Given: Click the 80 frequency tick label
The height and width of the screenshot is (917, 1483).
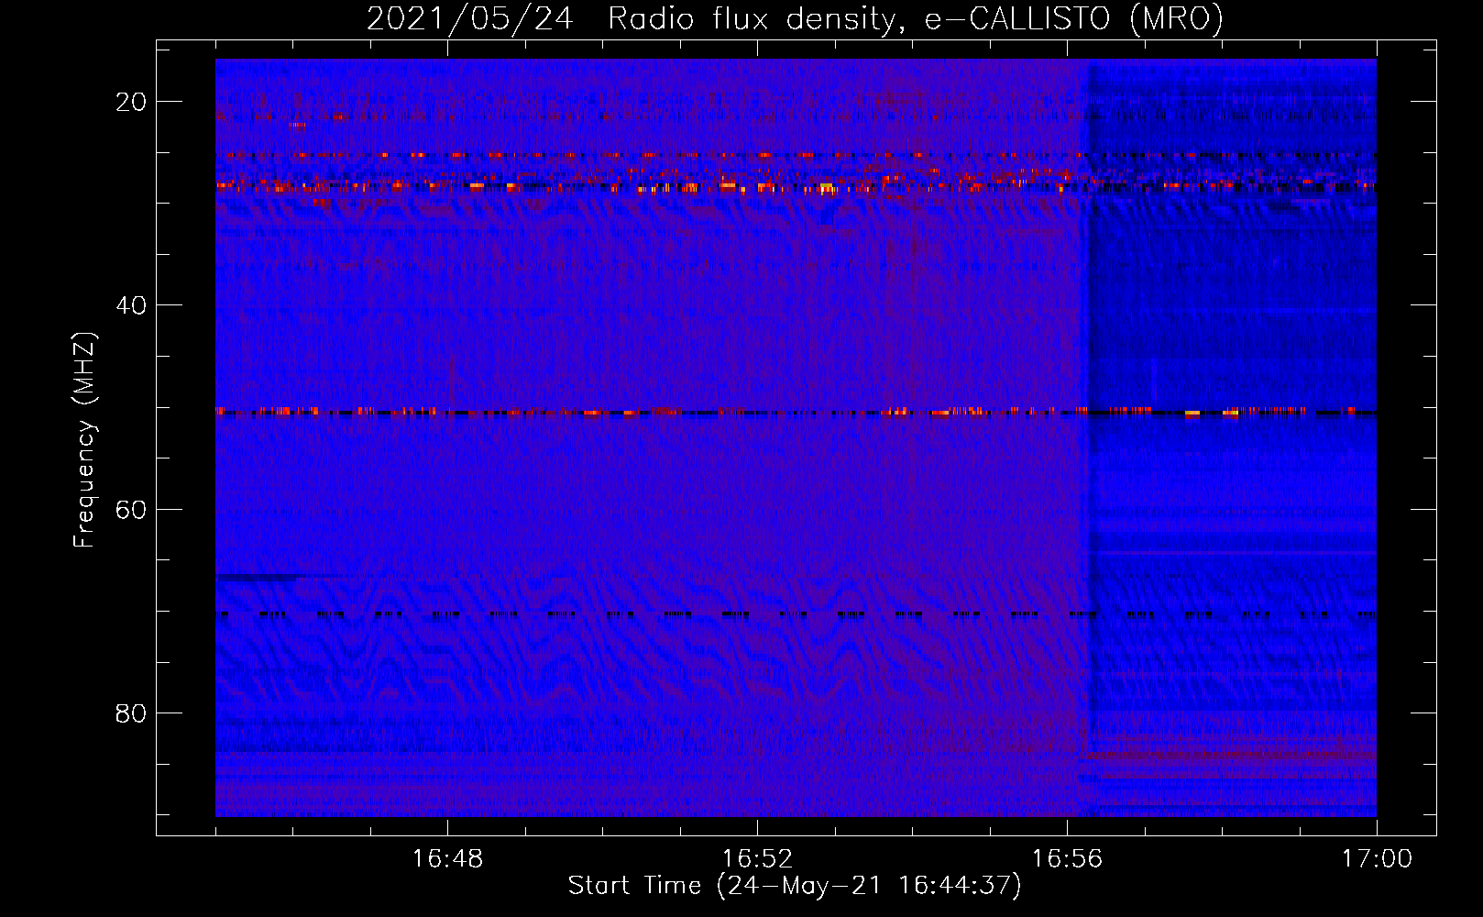Looking at the screenshot, I should tap(132, 713).
